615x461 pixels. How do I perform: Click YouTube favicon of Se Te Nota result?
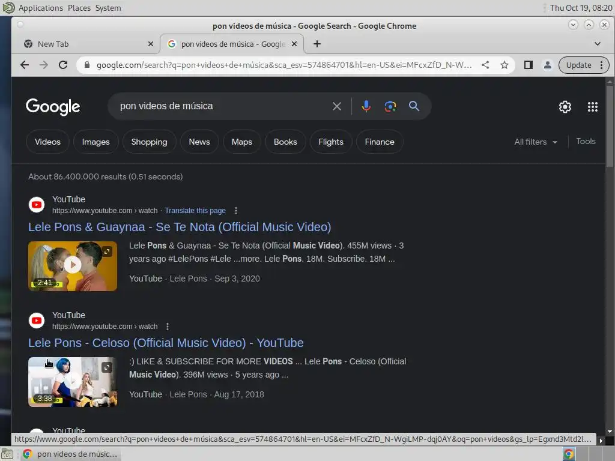click(37, 205)
